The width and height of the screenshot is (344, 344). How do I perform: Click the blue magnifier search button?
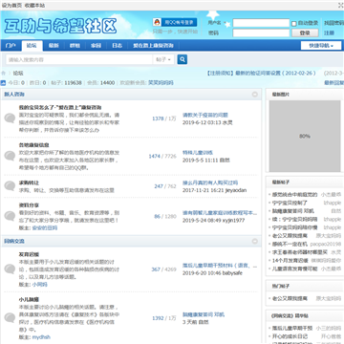183,59
